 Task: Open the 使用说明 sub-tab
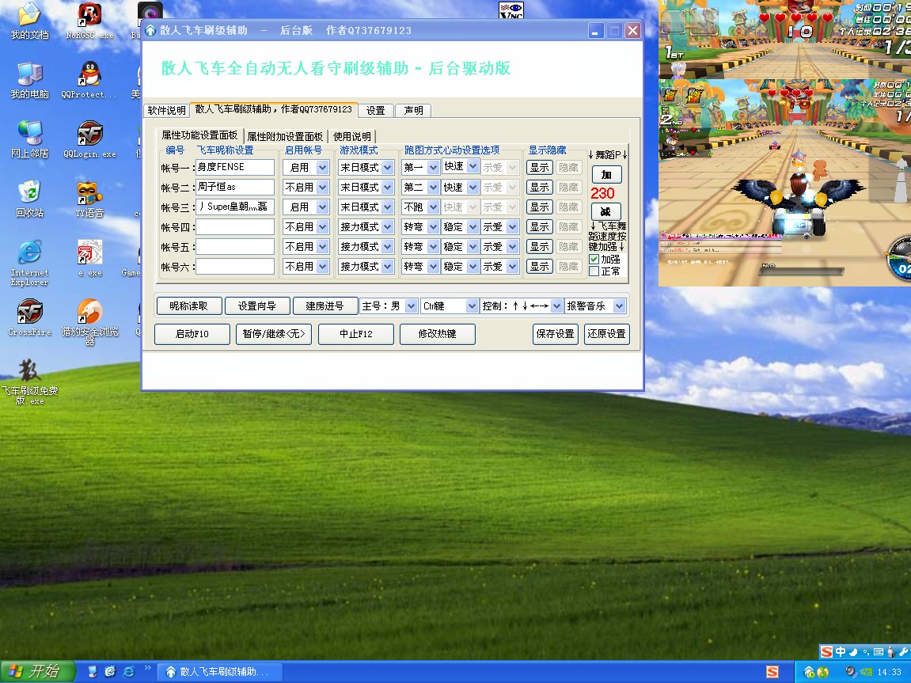point(352,136)
